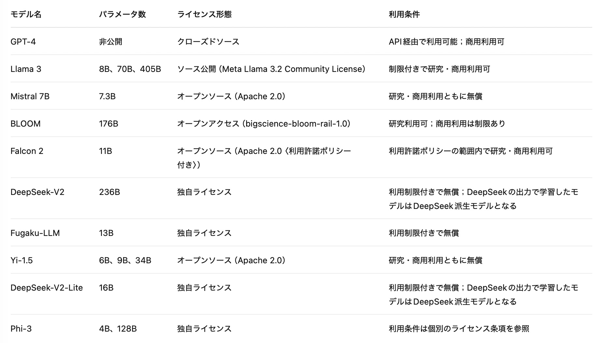
Task: Click the 利用条件は個別のライセンス条項を参照 cell
Action: coord(459,329)
